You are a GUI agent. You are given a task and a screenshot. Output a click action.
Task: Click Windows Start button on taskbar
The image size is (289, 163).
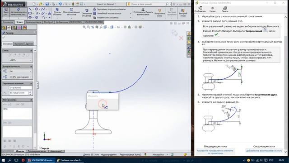coord(3,160)
